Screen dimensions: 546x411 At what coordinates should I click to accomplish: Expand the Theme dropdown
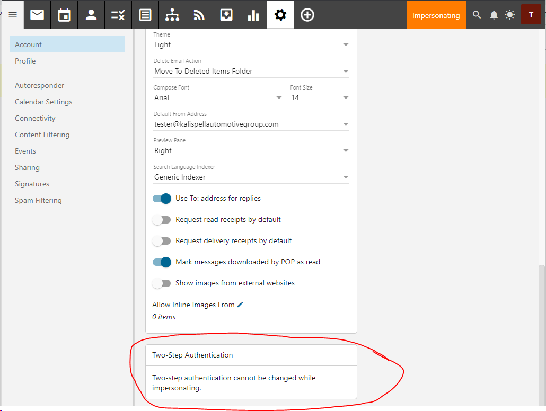click(251, 45)
